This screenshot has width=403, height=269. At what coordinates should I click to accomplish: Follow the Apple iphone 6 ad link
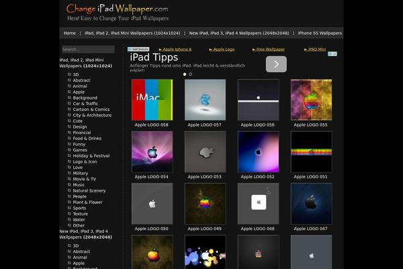pyautogui.click(x=175, y=49)
